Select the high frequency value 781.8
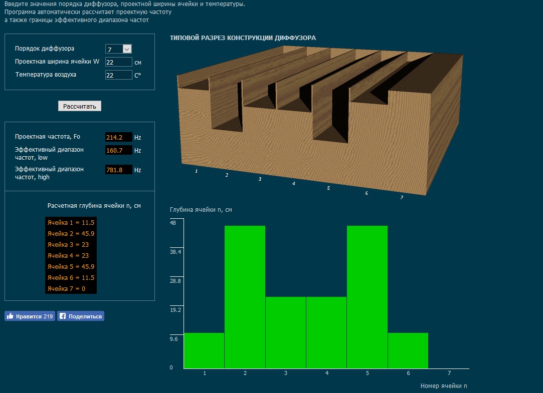The image size is (543, 393). pyautogui.click(x=118, y=170)
